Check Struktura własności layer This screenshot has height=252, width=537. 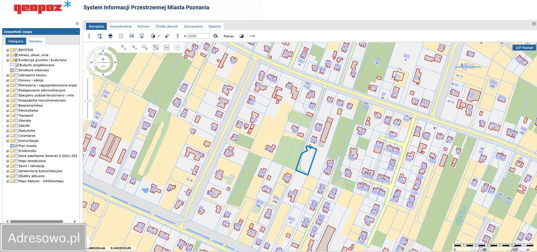coord(16,70)
